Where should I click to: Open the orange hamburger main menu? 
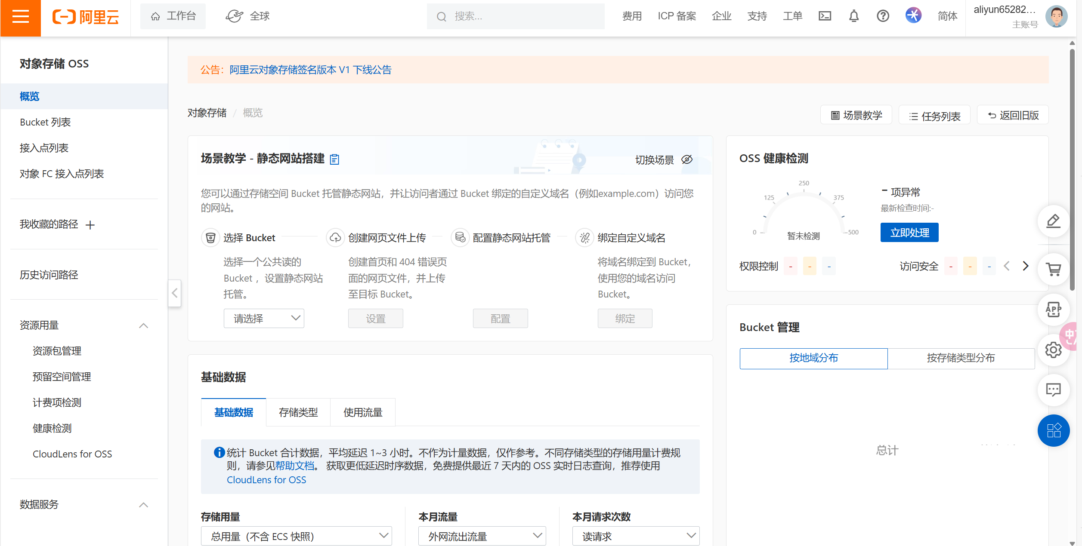20,17
